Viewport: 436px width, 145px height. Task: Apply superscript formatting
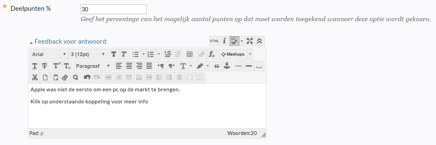pos(56,66)
